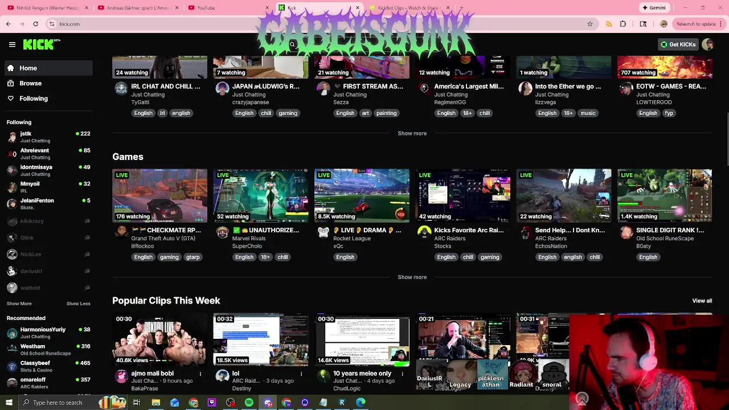The height and width of the screenshot is (410, 729).
Task: Open the Kick hamburger sidebar menu
Action: pos(12,44)
